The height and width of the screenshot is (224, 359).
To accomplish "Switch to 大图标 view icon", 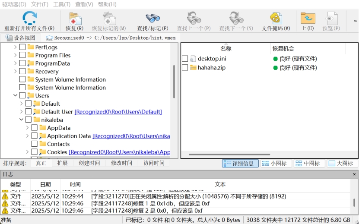I will click(x=331, y=164).
